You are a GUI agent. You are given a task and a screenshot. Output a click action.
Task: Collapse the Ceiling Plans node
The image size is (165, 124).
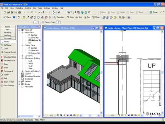point(22,45)
